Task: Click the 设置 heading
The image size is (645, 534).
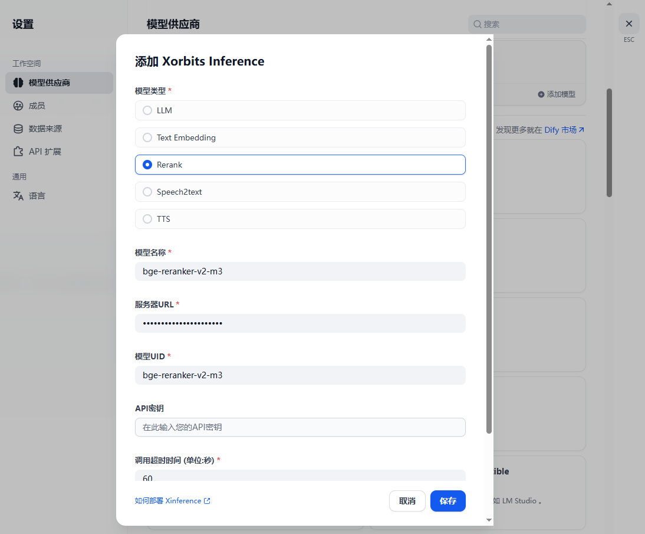Action: [x=23, y=24]
